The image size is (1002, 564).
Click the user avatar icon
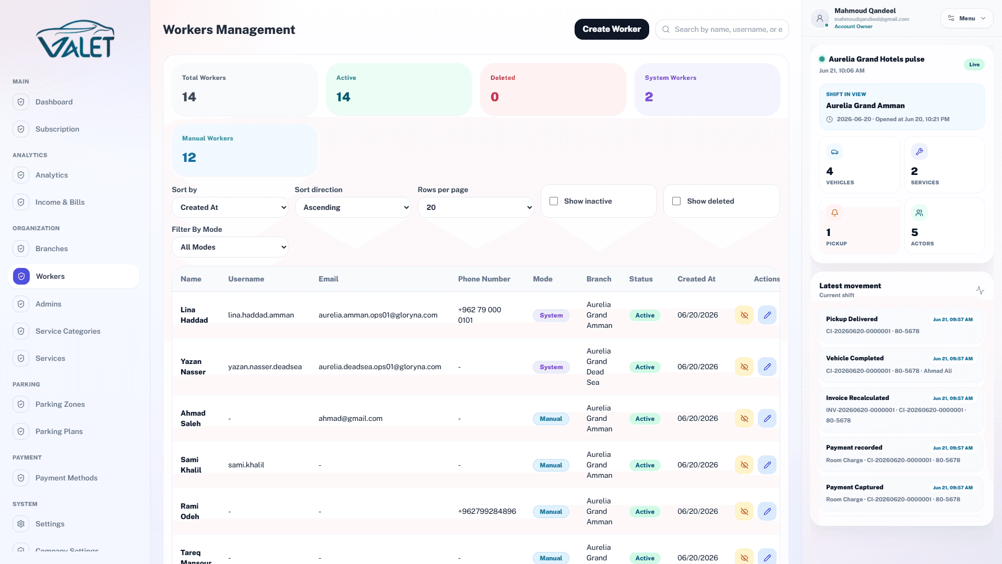click(x=820, y=18)
